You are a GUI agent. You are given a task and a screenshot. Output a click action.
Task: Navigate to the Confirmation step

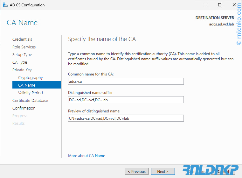tap(24, 108)
